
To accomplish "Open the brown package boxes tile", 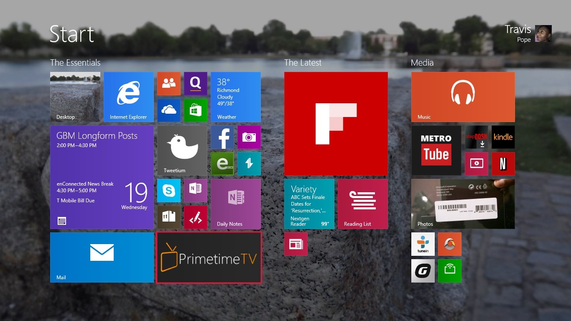I will pos(169,217).
